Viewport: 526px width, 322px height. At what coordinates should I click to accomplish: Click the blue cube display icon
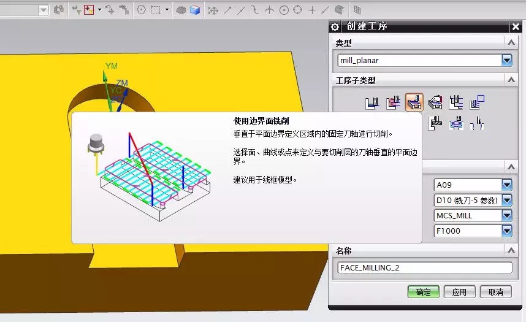click(x=195, y=10)
